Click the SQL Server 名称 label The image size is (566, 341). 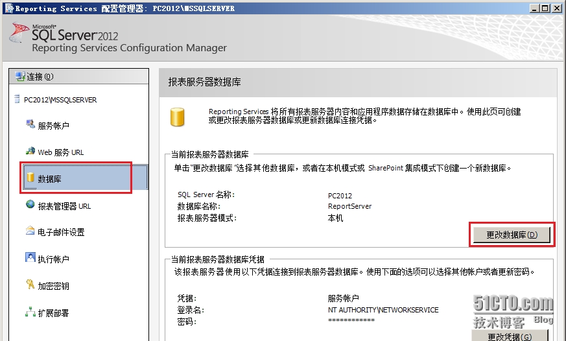click(206, 195)
